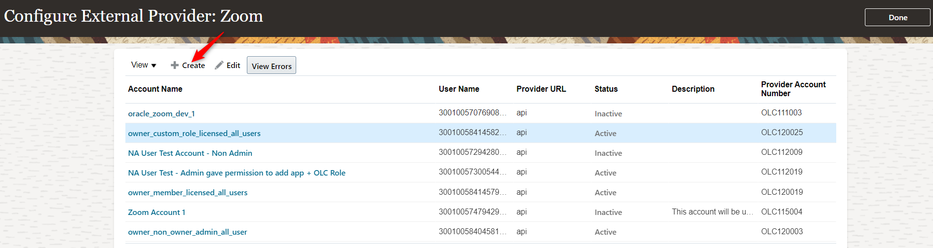Viewport: 933px width, 248px height.
Task: Sort by the User Name column header
Action: (x=459, y=89)
